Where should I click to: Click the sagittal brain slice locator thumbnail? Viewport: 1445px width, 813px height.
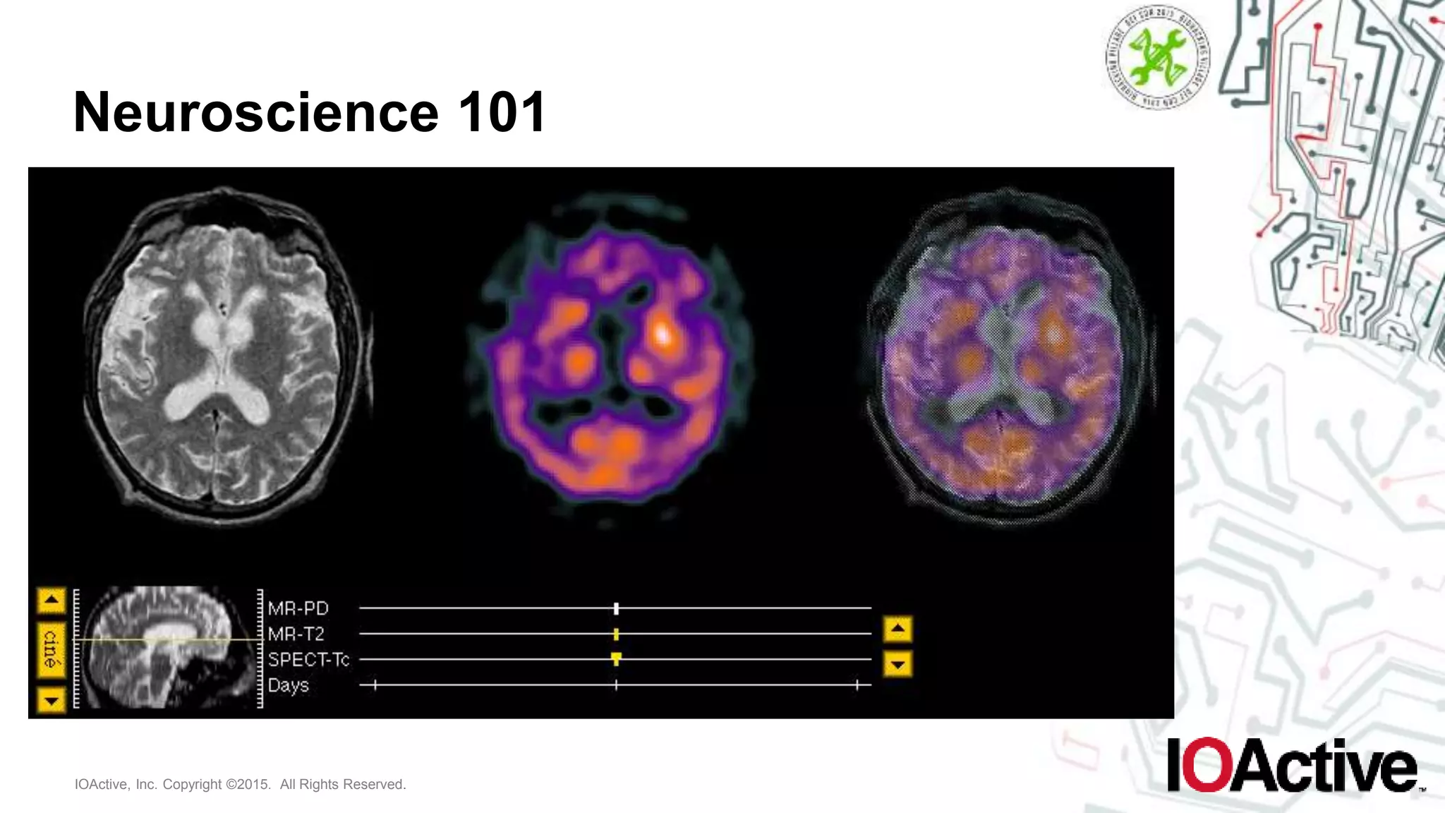click(x=167, y=648)
